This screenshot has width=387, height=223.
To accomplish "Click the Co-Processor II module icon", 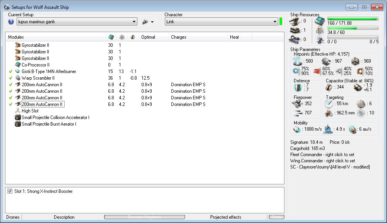I will (17, 65).
